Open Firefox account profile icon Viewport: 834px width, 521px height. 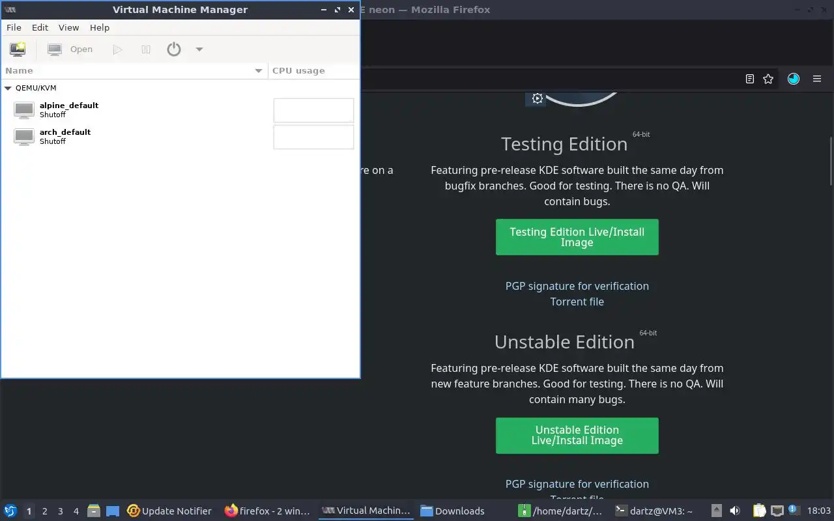(793, 79)
